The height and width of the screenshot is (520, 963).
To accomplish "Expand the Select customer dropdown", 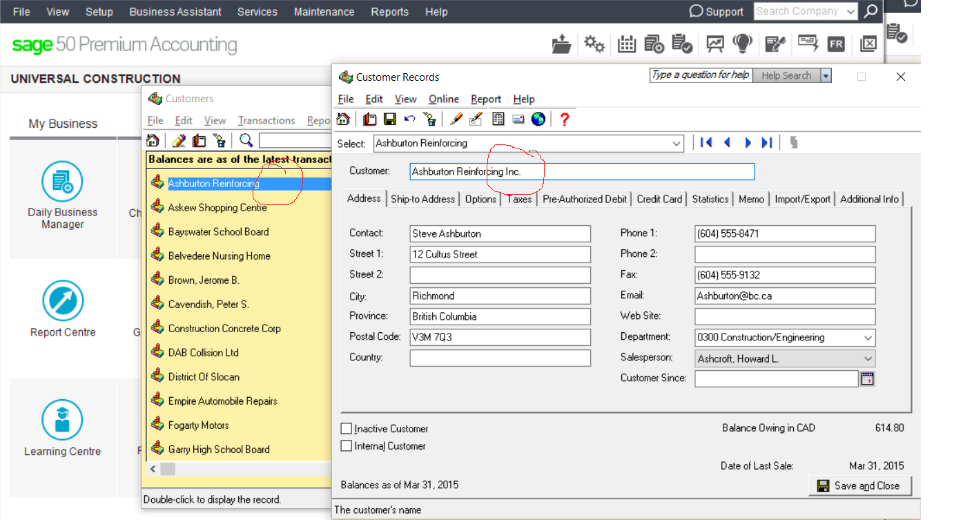I will tap(677, 143).
